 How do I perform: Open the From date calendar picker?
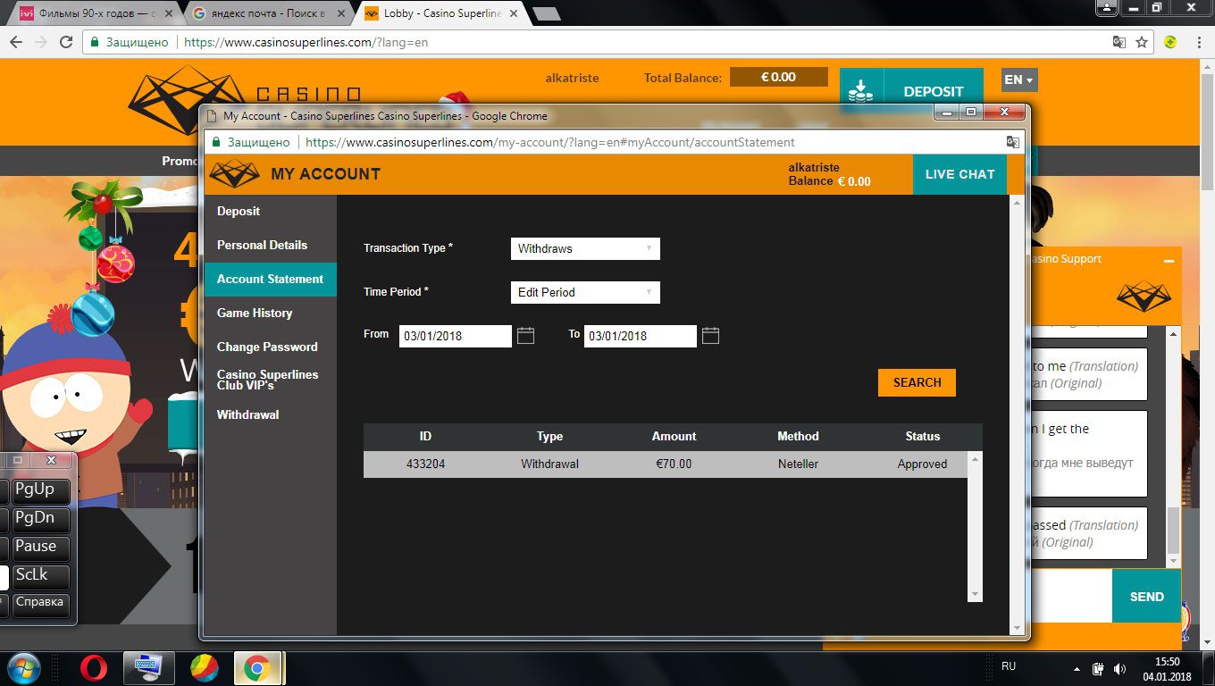click(525, 336)
